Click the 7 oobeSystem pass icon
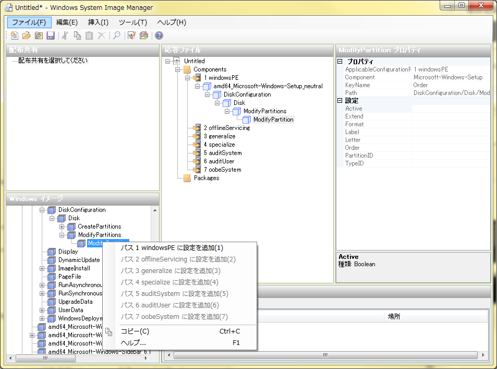Image resolution: width=497 pixels, height=369 pixels. point(197,170)
